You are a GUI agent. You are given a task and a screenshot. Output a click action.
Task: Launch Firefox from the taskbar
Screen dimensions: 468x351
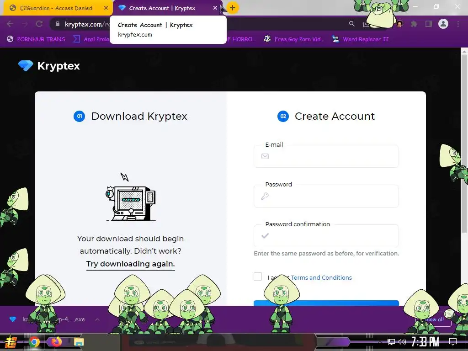tap(57, 342)
